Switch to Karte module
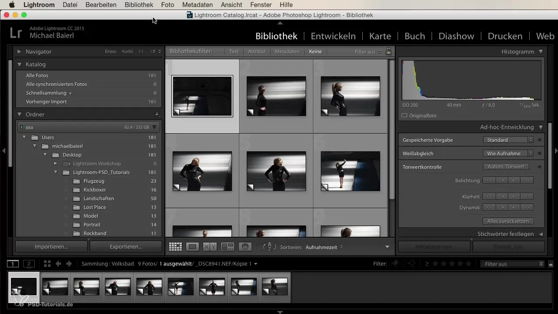558x314 pixels. coord(380,36)
